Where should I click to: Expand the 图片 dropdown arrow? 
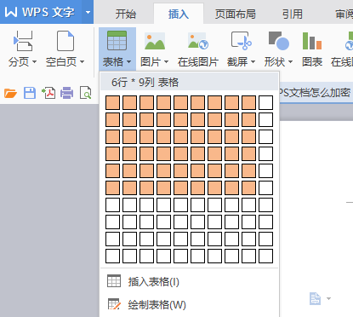click(166, 61)
